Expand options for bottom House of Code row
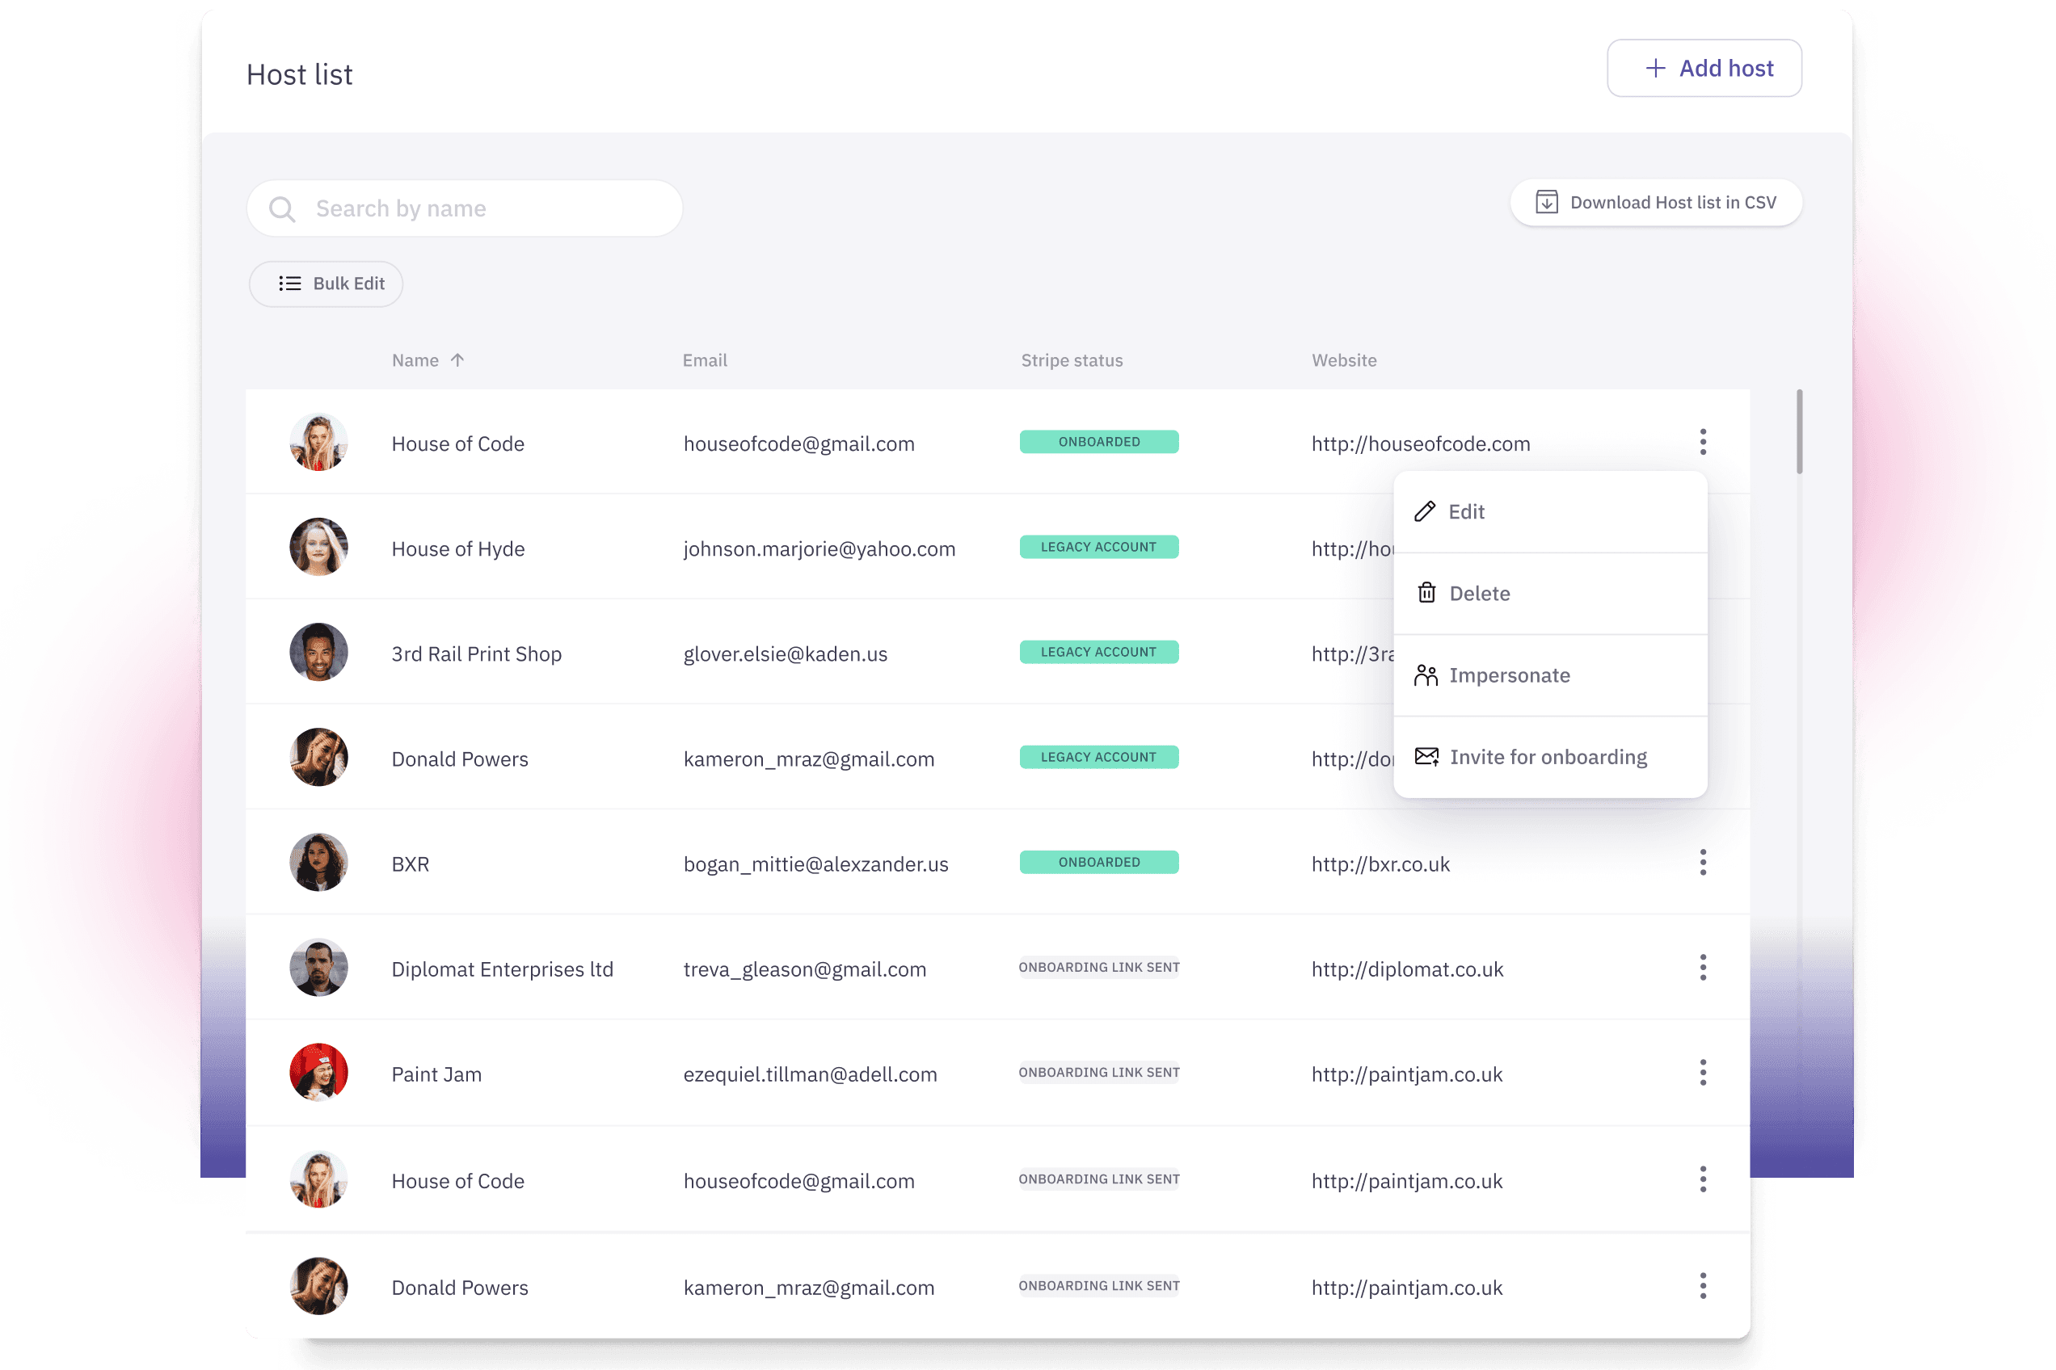This screenshot has width=2056, height=1370. coord(1702,1179)
